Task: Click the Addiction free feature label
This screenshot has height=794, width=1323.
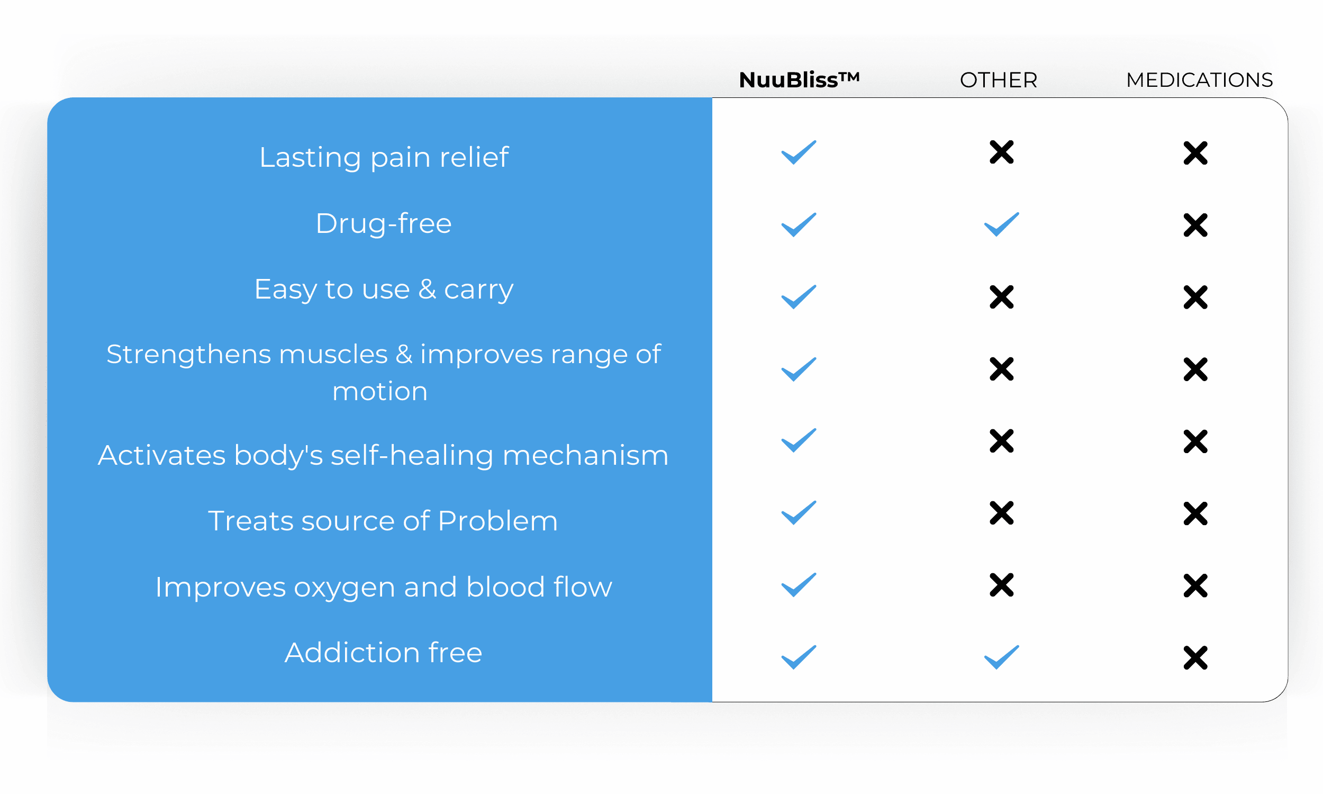Action: pos(384,653)
